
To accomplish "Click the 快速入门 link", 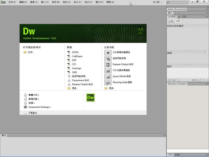I will tap(34, 95).
